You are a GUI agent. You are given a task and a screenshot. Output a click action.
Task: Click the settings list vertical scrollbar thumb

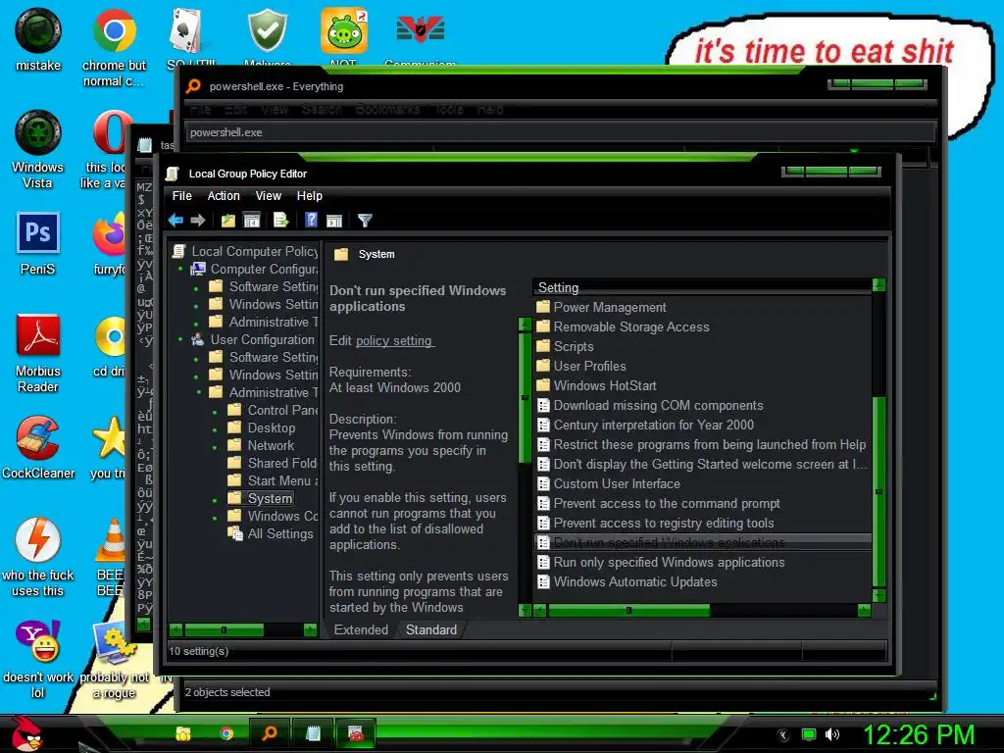(x=879, y=491)
